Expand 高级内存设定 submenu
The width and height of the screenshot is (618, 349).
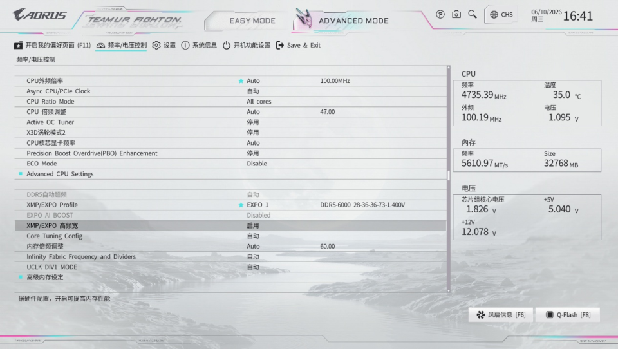45,278
